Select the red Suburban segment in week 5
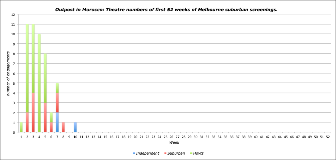Viewport: 336px width, 160px height. click(x=45, y=117)
